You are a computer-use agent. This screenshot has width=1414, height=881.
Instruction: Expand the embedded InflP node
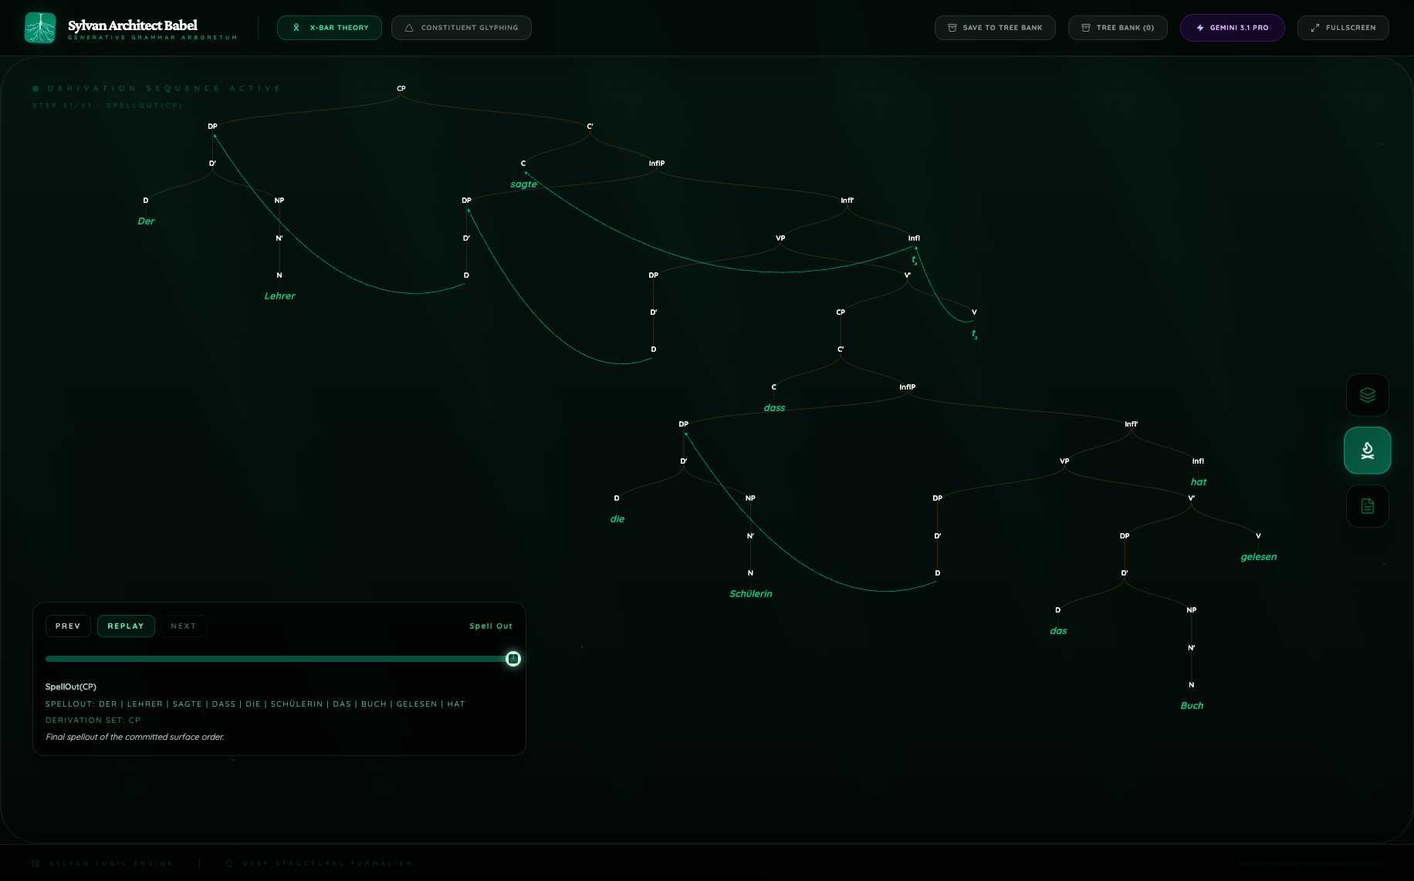point(906,387)
